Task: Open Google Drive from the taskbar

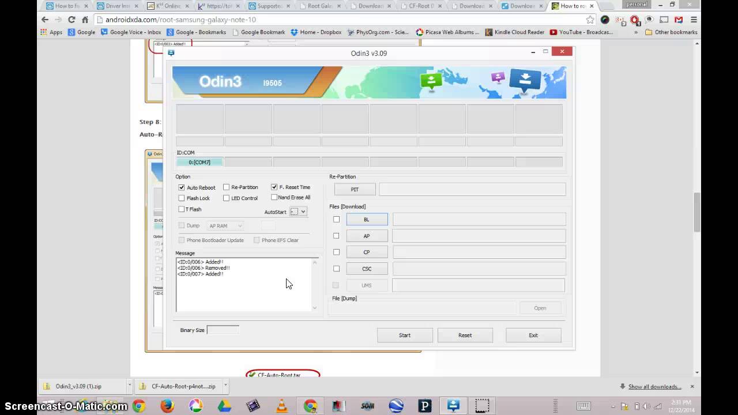Action: click(x=224, y=406)
